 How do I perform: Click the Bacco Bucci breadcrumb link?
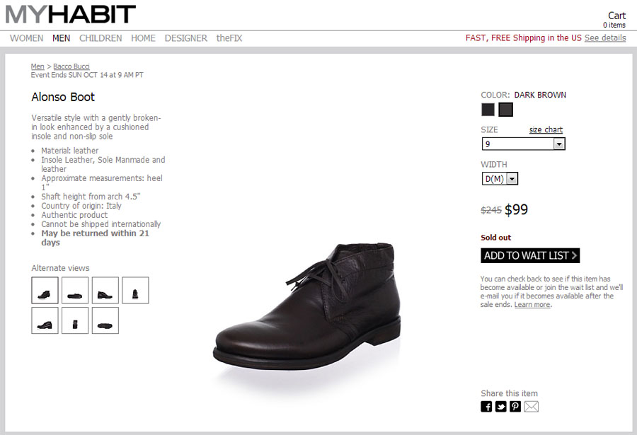point(71,66)
